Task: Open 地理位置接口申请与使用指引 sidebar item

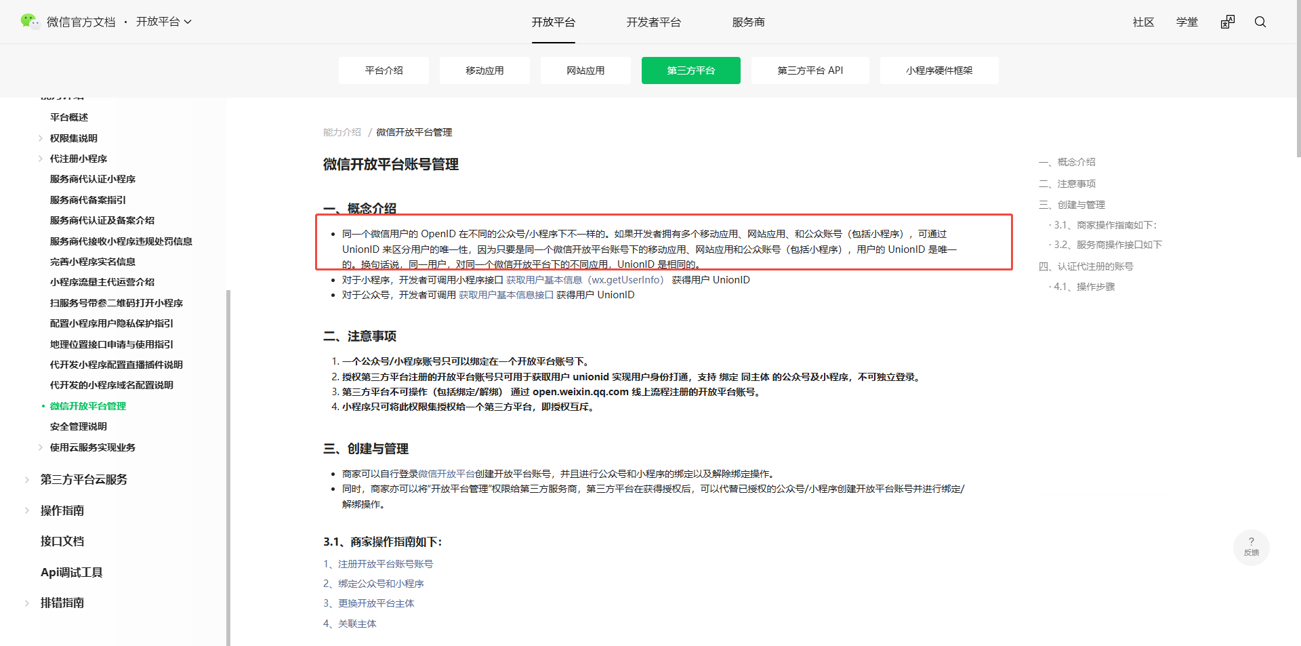Action: pyautogui.click(x=112, y=344)
